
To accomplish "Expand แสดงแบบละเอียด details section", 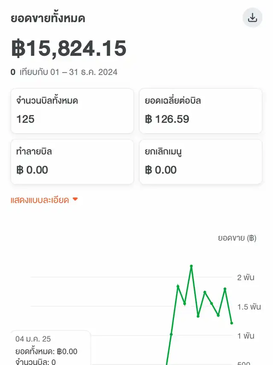I will [40, 200].
